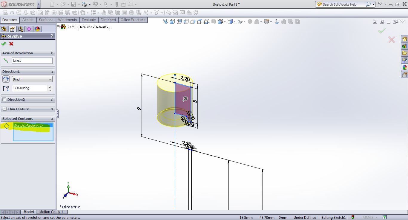Expand the Part1 flyout tree node
Image resolution: width=408 pixels, height=220 pixels.
[58, 27]
